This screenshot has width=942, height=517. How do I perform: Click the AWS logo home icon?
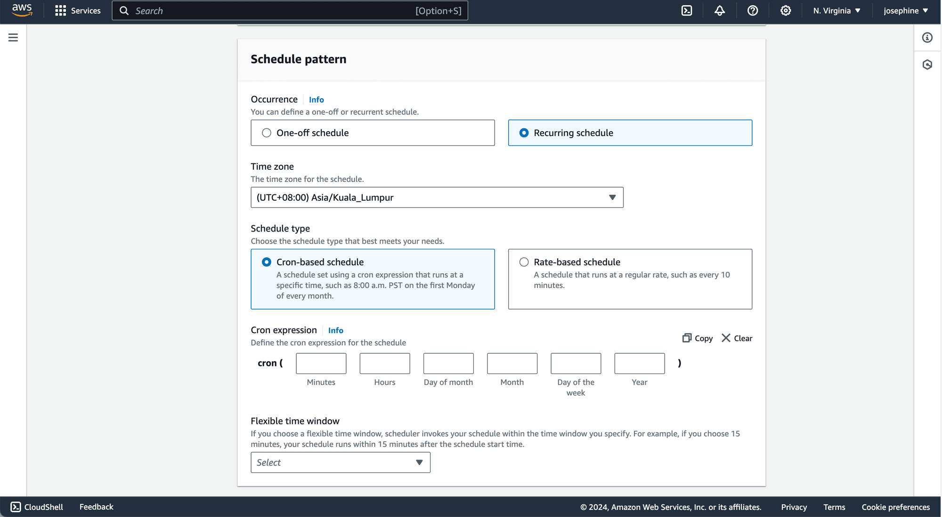(22, 10)
